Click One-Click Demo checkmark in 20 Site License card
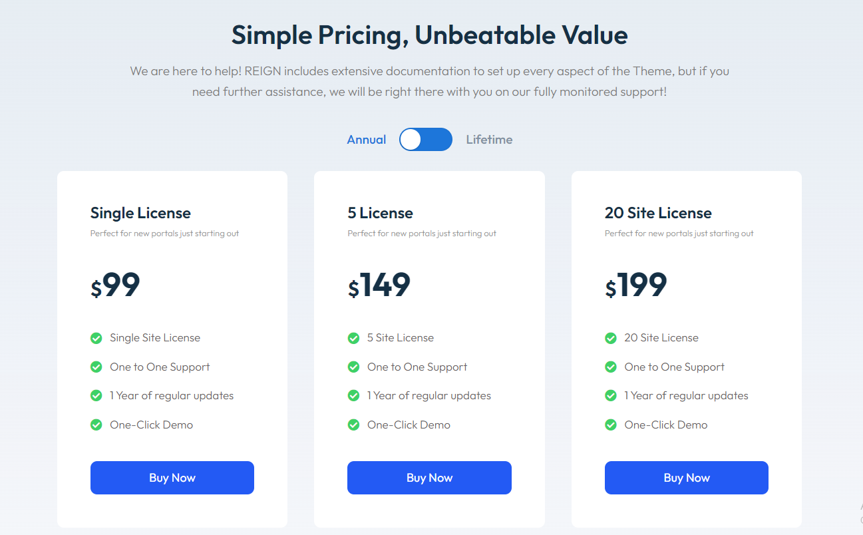This screenshot has width=863, height=535. [611, 425]
